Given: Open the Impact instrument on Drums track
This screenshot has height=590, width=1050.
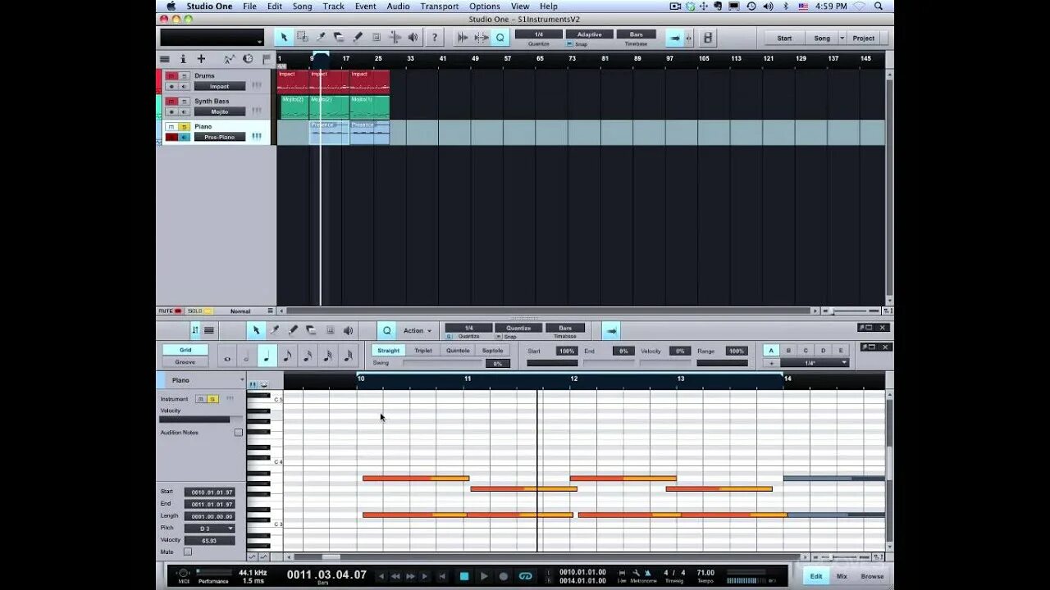Looking at the screenshot, I should tap(219, 86).
